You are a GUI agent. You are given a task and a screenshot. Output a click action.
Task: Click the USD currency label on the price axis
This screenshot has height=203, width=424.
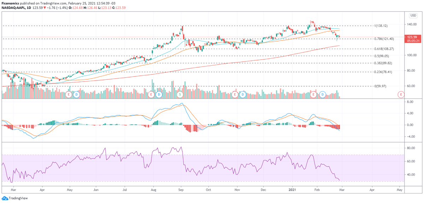[413, 16]
